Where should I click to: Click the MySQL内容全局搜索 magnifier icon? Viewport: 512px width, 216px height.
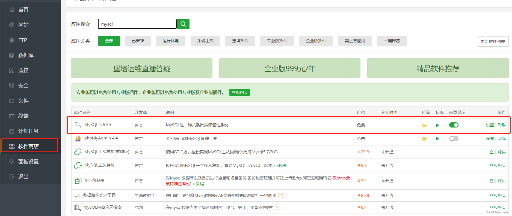pyautogui.click(x=78, y=208)
